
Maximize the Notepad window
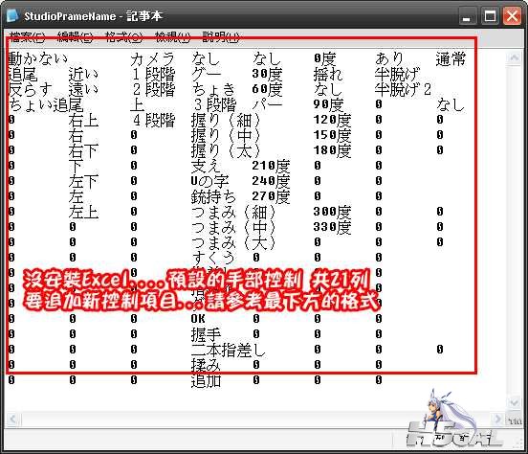(x=490, y=16)
